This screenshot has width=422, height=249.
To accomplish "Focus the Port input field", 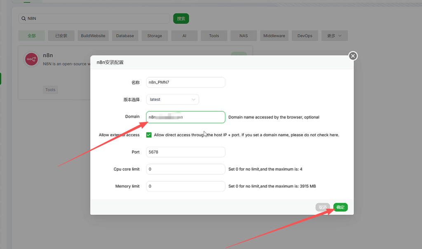I will (185, 152).
